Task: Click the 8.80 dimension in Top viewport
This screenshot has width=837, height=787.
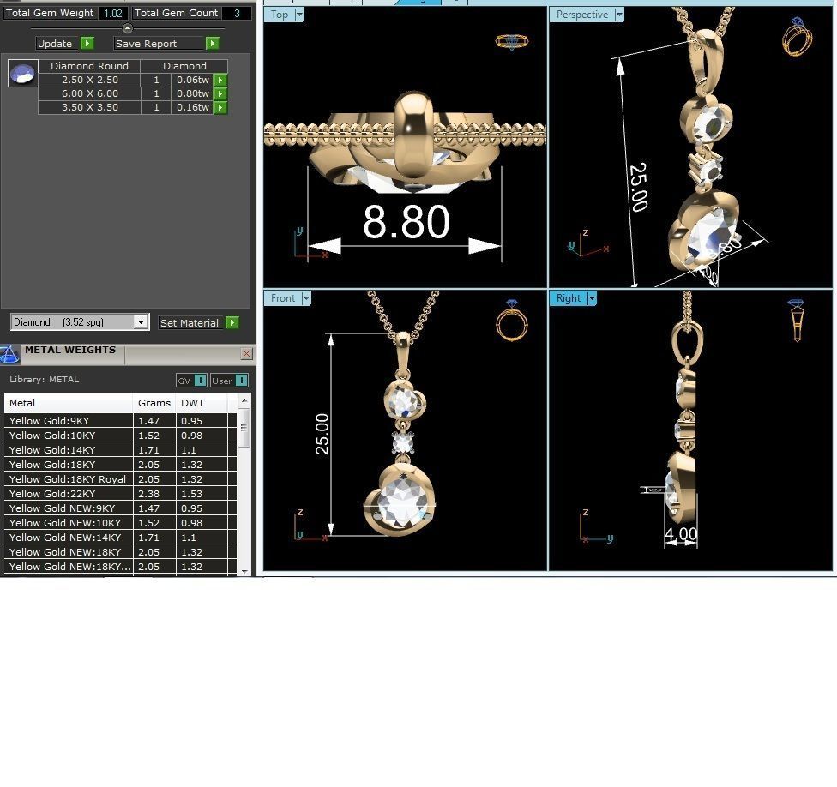Action: [406, 221]
